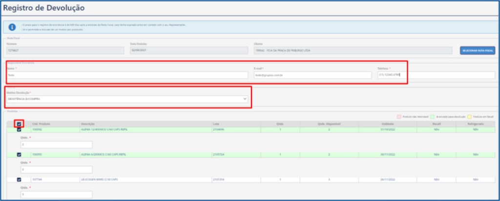This screenshot has height=201, width=500.
Task: Click the Qtde. field under product 107744
Action: click(x=57, y=195)
